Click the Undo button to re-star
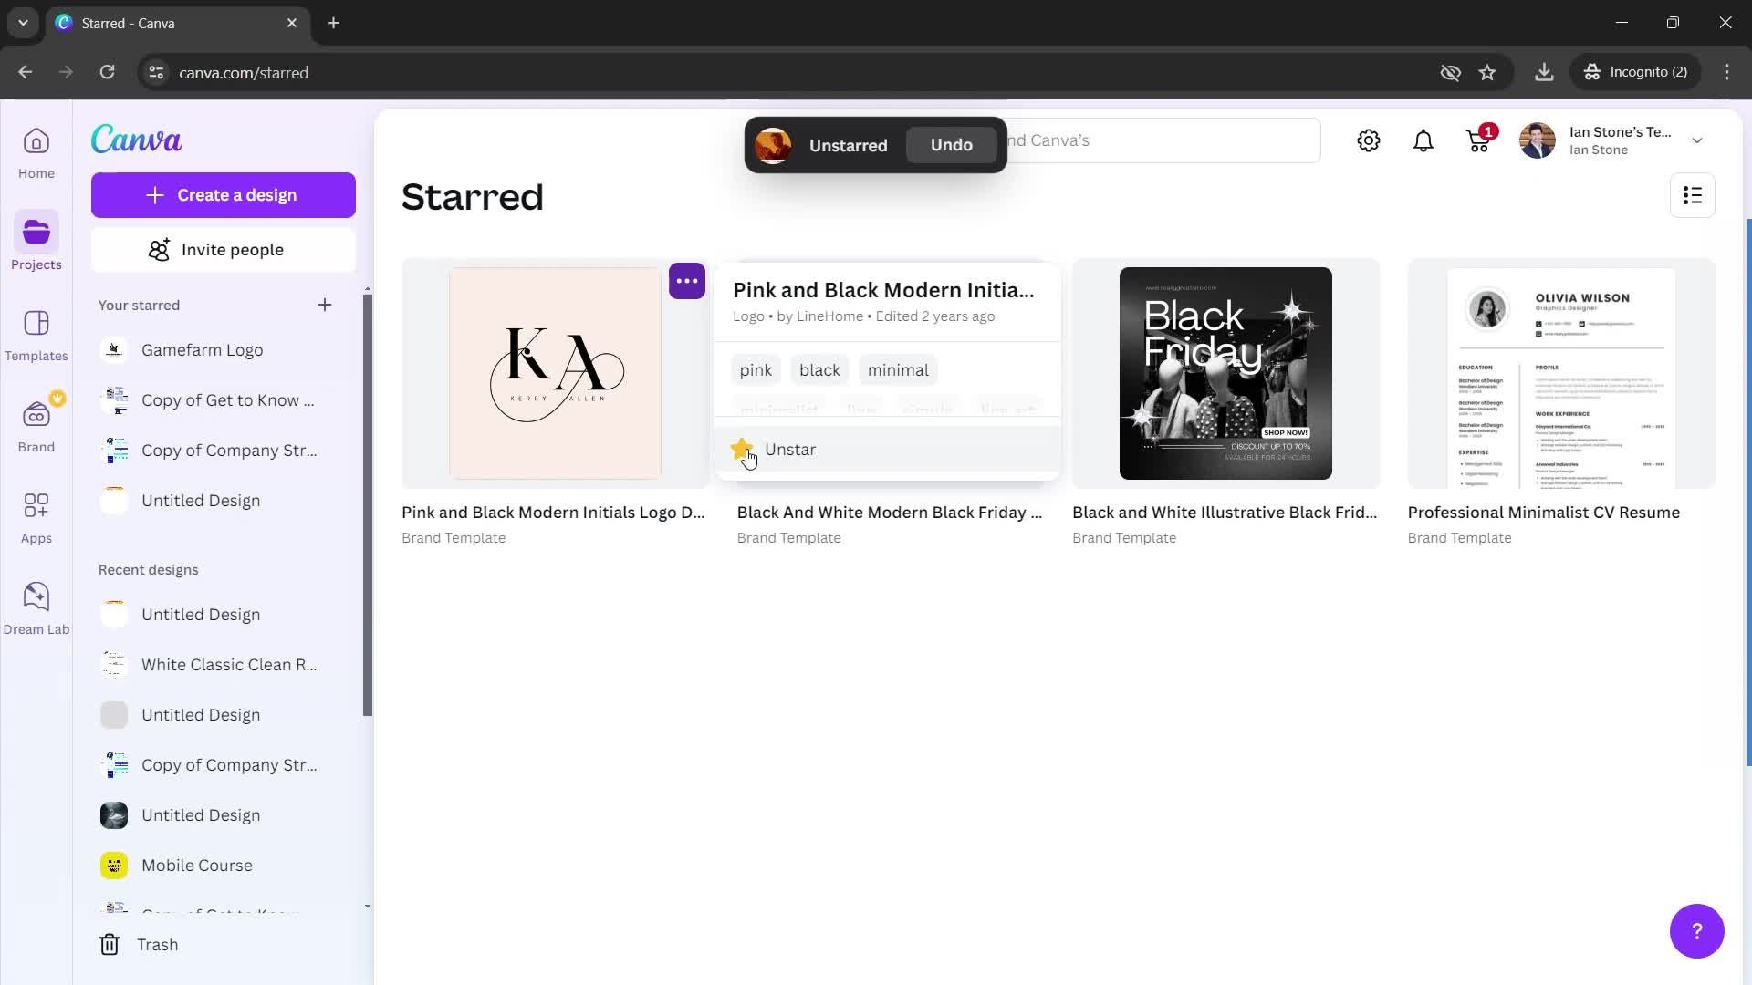The image size is (1752, 985). [953, 144]
